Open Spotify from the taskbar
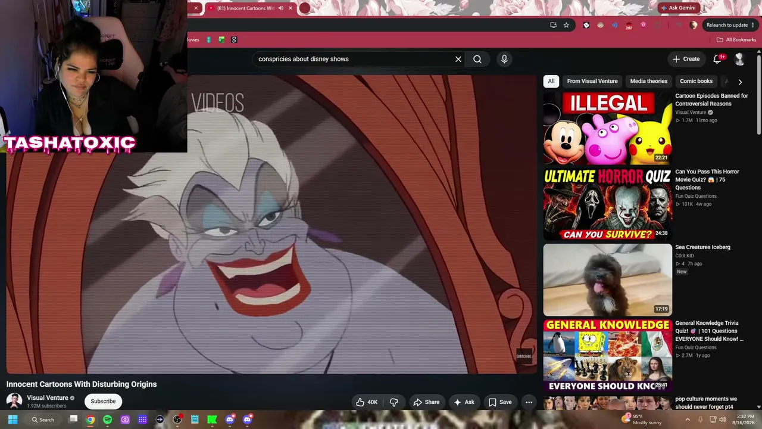This screenshot has height=429, width=762. point(107,419)
